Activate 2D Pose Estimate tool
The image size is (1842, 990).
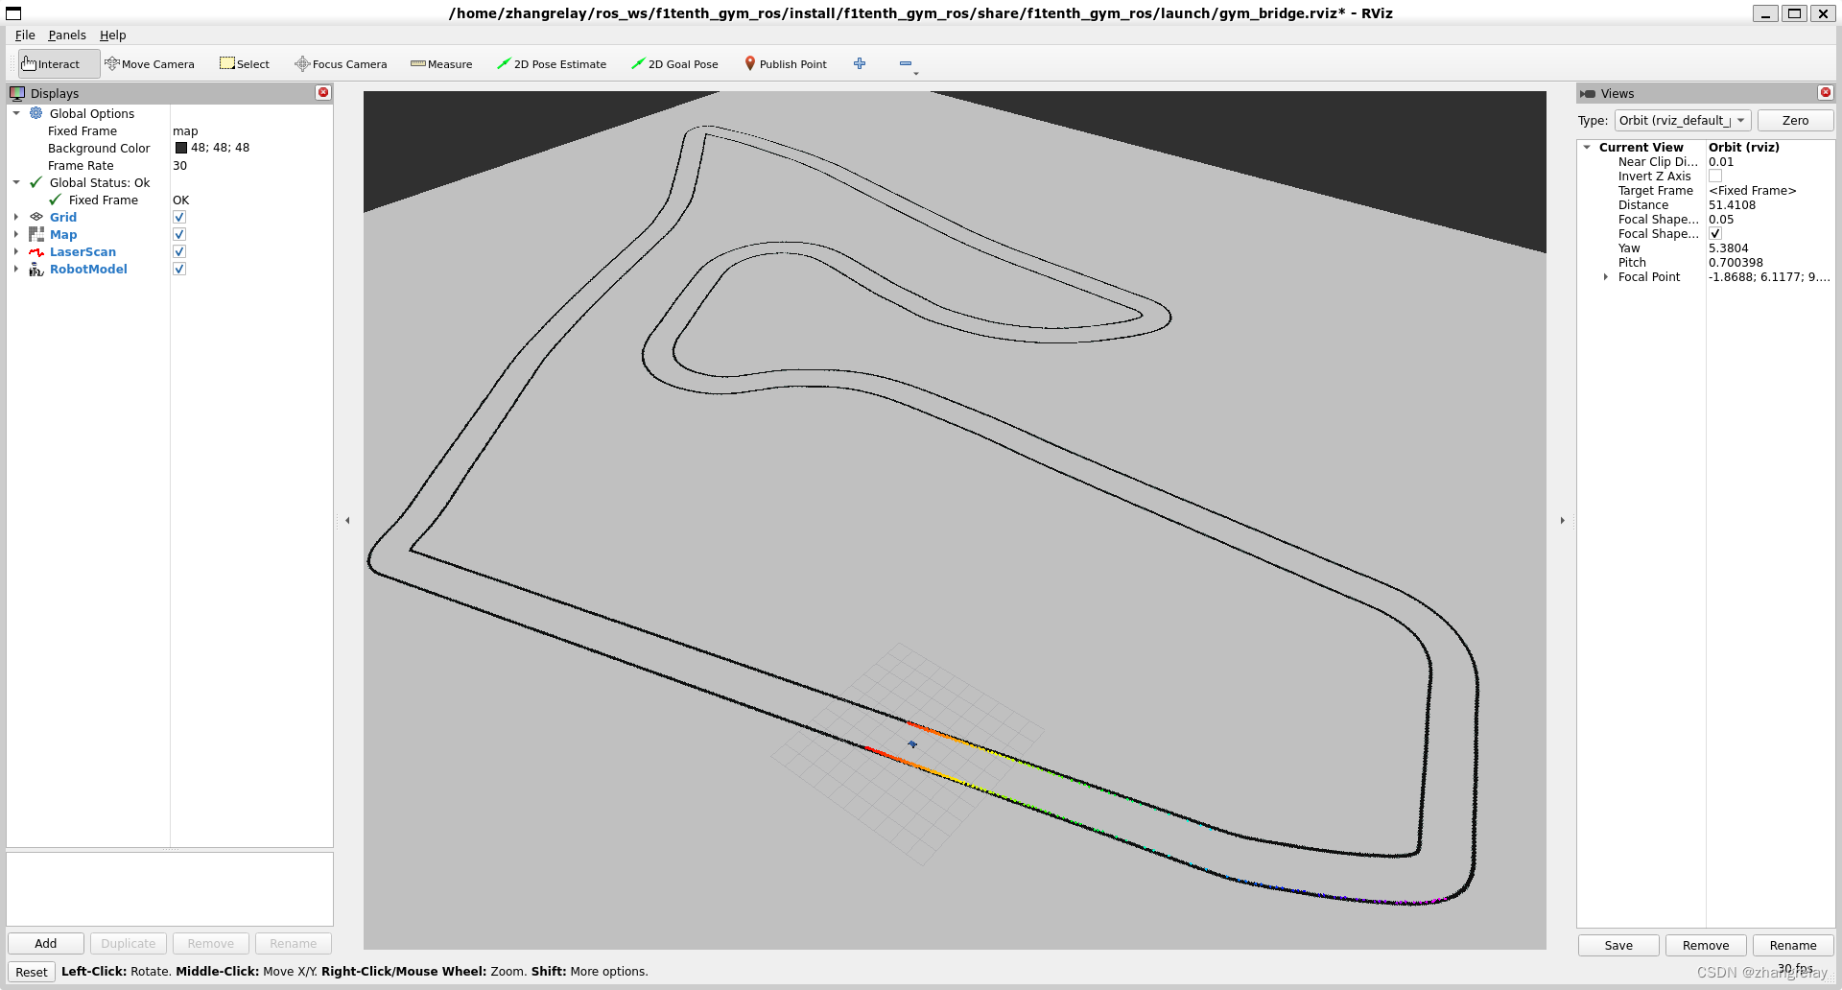tap(552, 64)
